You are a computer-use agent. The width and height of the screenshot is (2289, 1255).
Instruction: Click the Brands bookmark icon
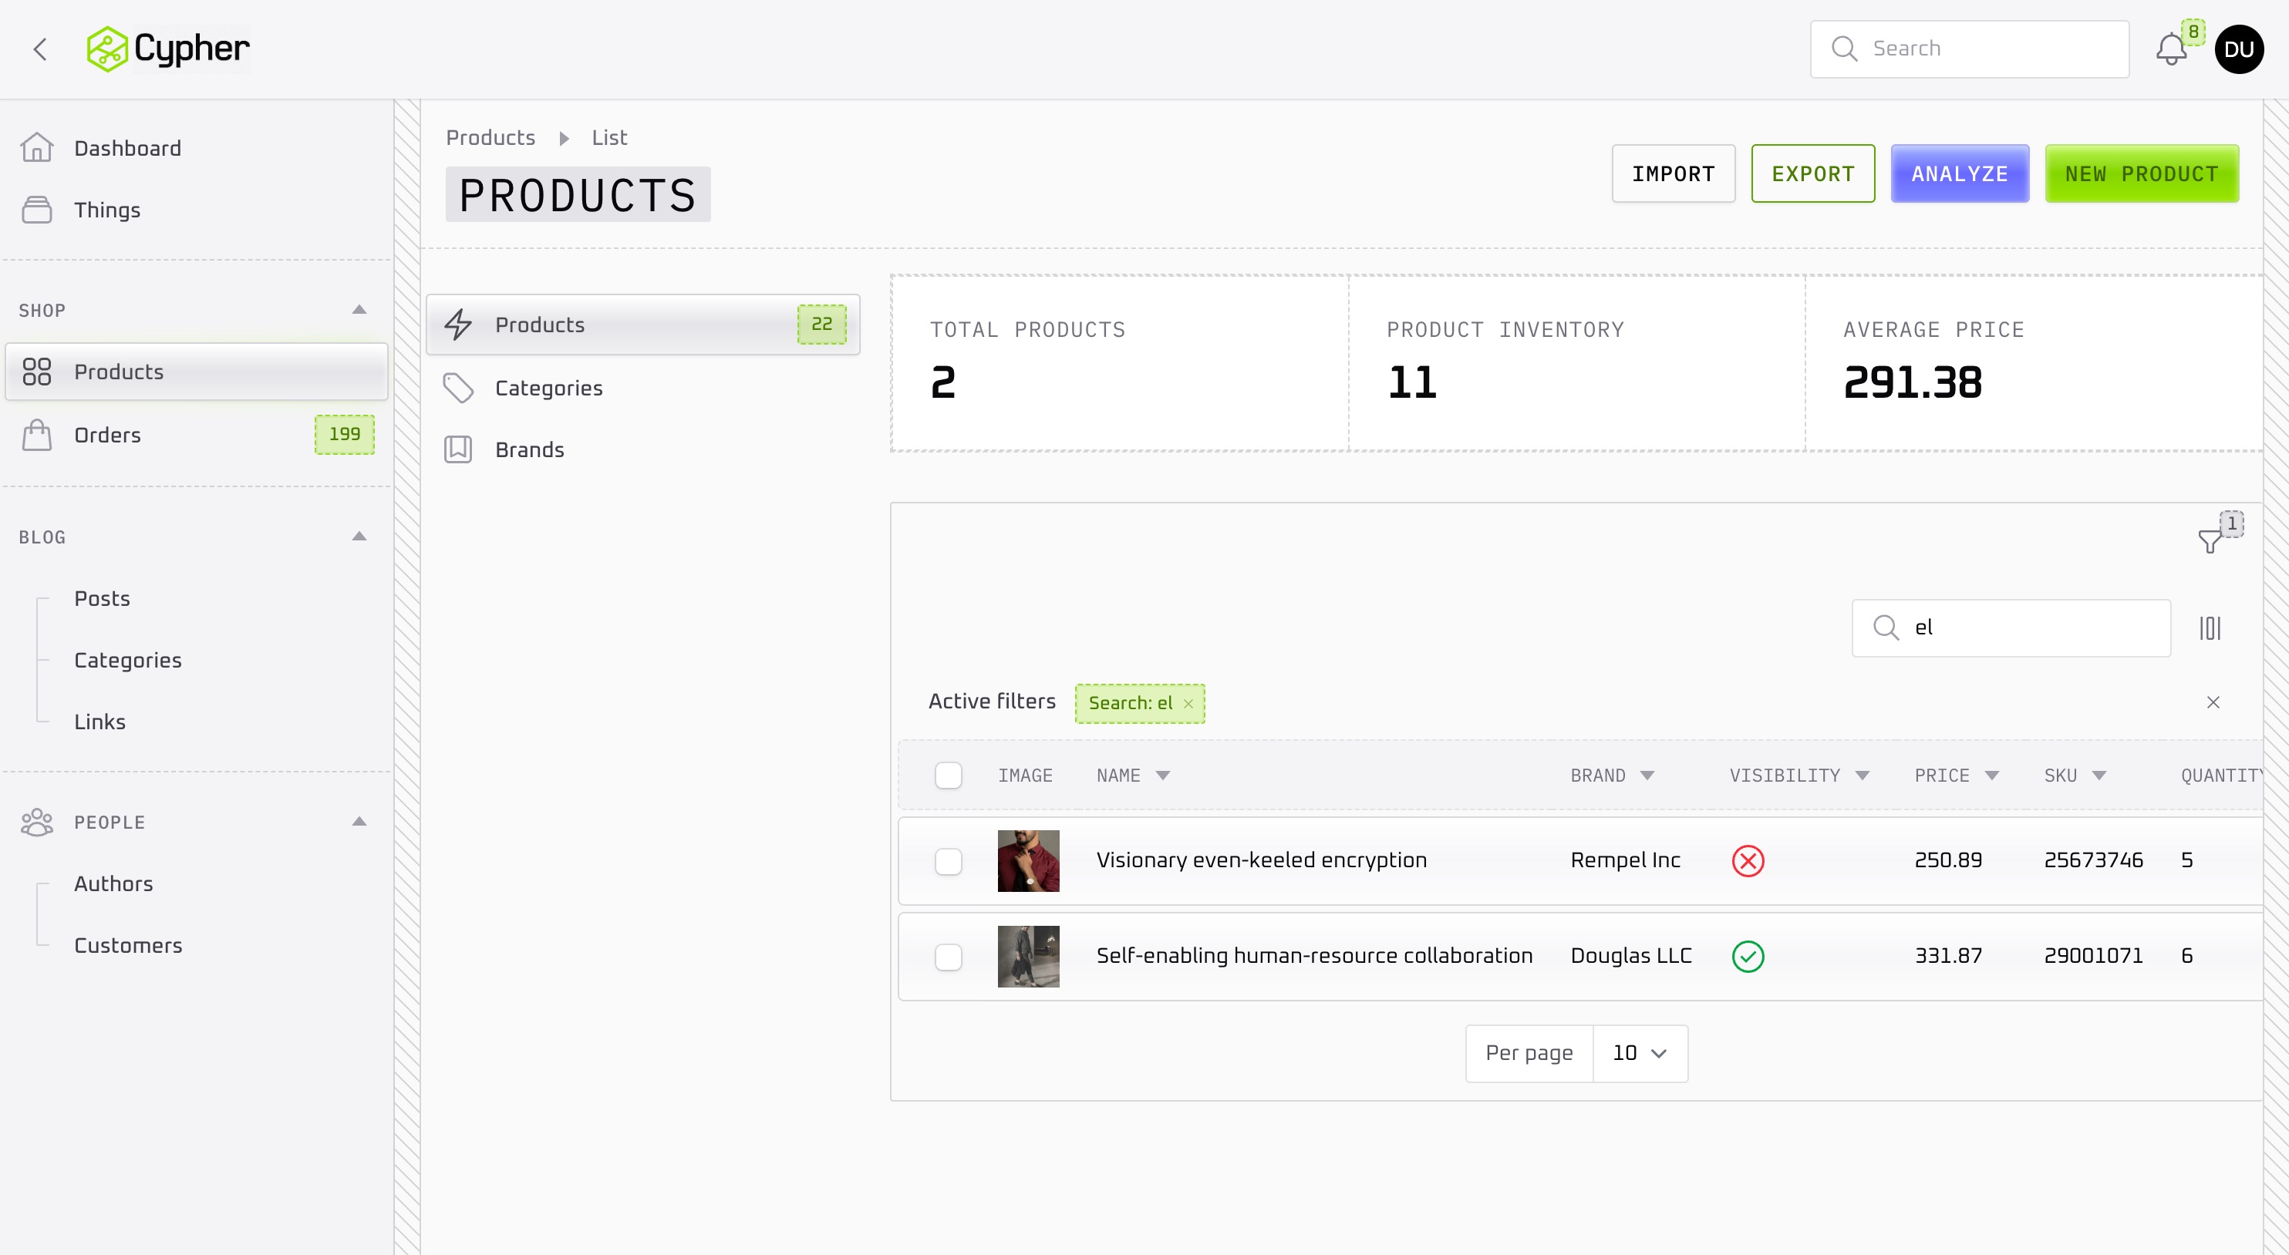pos(457,449)
